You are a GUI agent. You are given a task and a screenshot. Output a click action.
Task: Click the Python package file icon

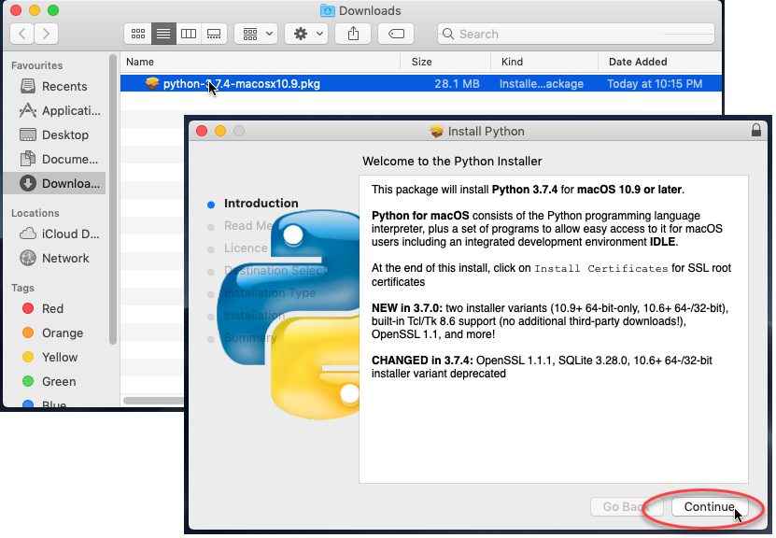(152, 83)
